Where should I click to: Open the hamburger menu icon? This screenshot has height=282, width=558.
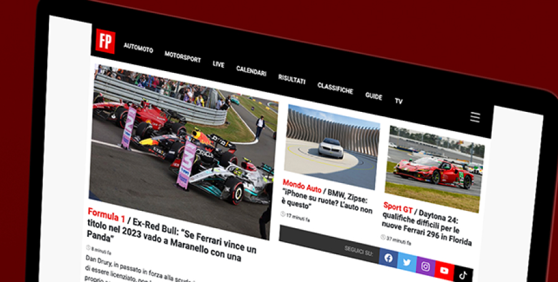tap(475, 117)
